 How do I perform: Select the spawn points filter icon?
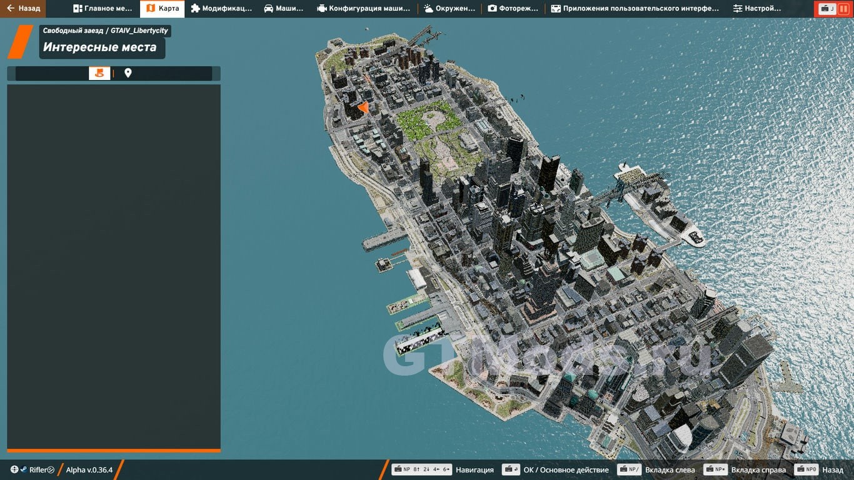[x=99, y=73]
